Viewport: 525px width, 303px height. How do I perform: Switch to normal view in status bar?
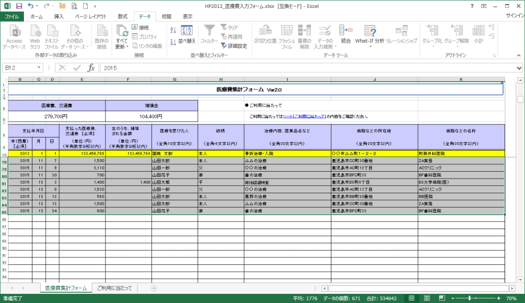click(411, 298)
